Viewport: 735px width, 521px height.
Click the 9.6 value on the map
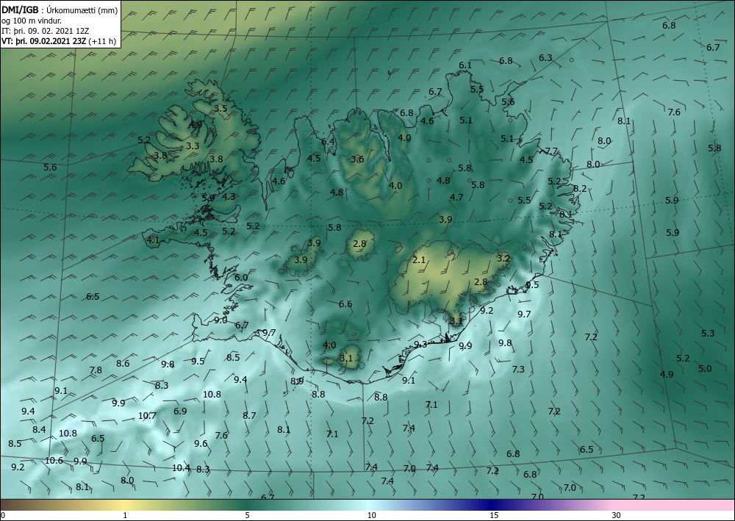(201, 443)
